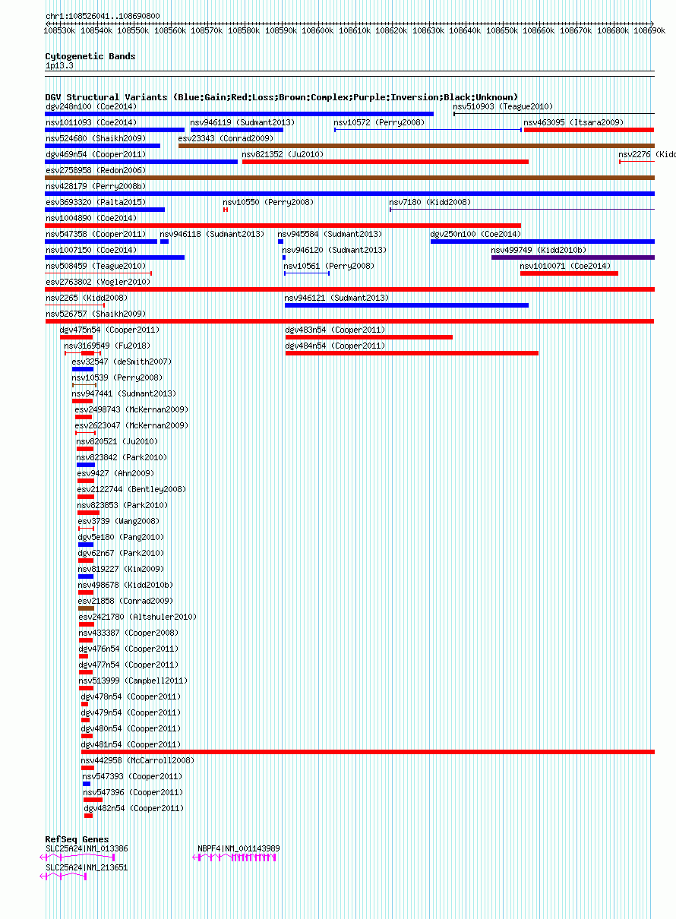Select nsv526757 (Shaikh2009) variant
The width and height of the screenshot is (676, 919).
pyautogui.click(x=95, y=314)
